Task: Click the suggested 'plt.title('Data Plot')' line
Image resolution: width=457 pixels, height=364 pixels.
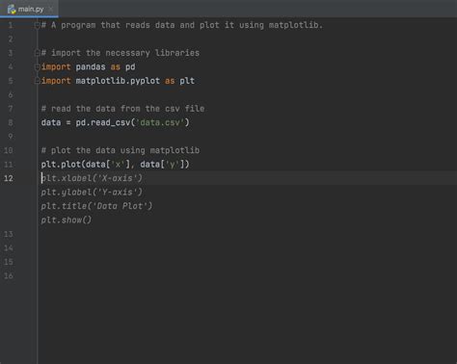Action: click(96, 206)
